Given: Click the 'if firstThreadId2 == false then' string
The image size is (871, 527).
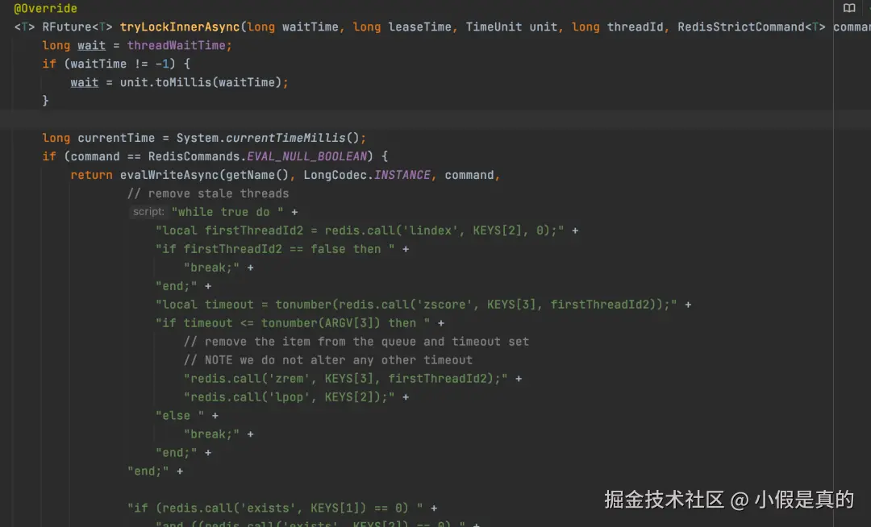Looking at the screenshot, I should (275, 249).
